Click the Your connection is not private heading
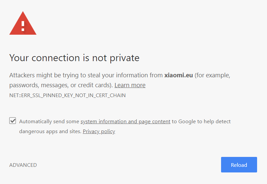Screen dimensions: 267x184 (74, 58)
